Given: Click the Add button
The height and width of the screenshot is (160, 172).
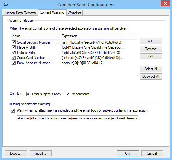Looking at the screenshot, I should click(151, 41).
